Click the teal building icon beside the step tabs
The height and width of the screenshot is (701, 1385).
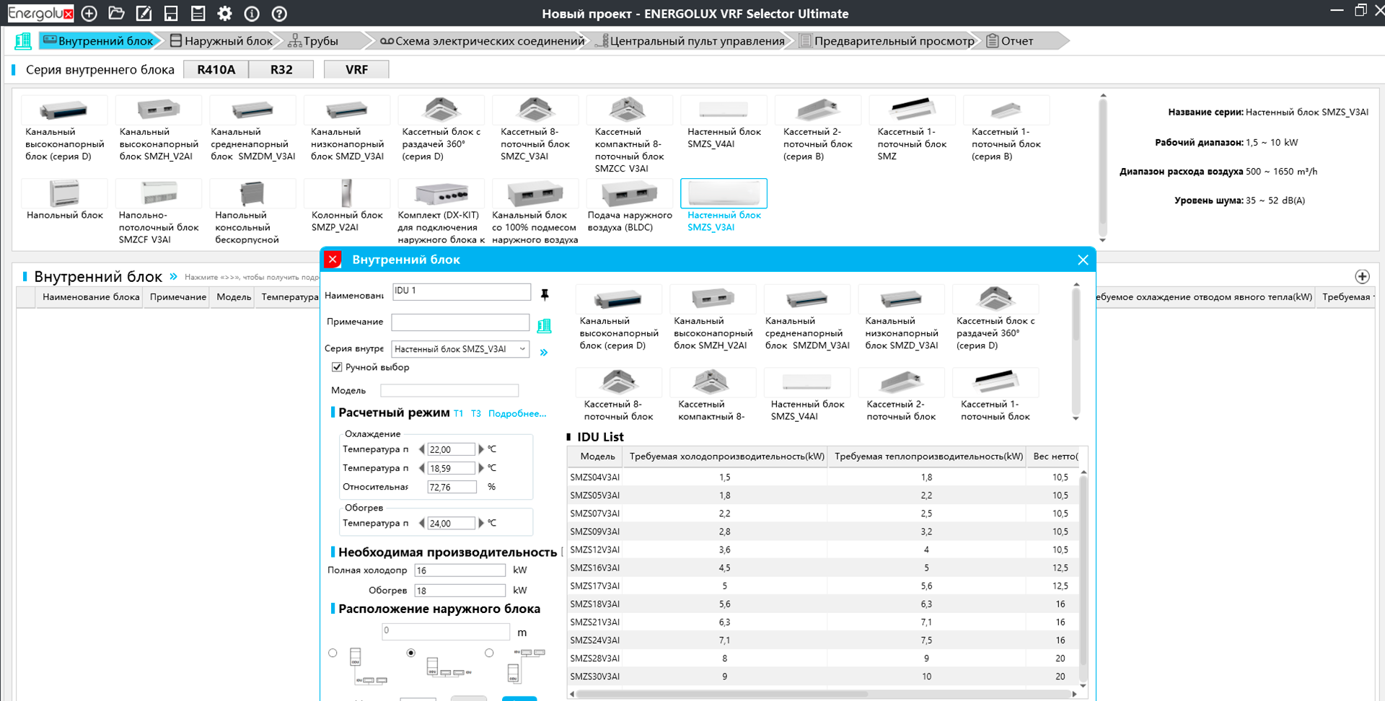coord(23,41)
